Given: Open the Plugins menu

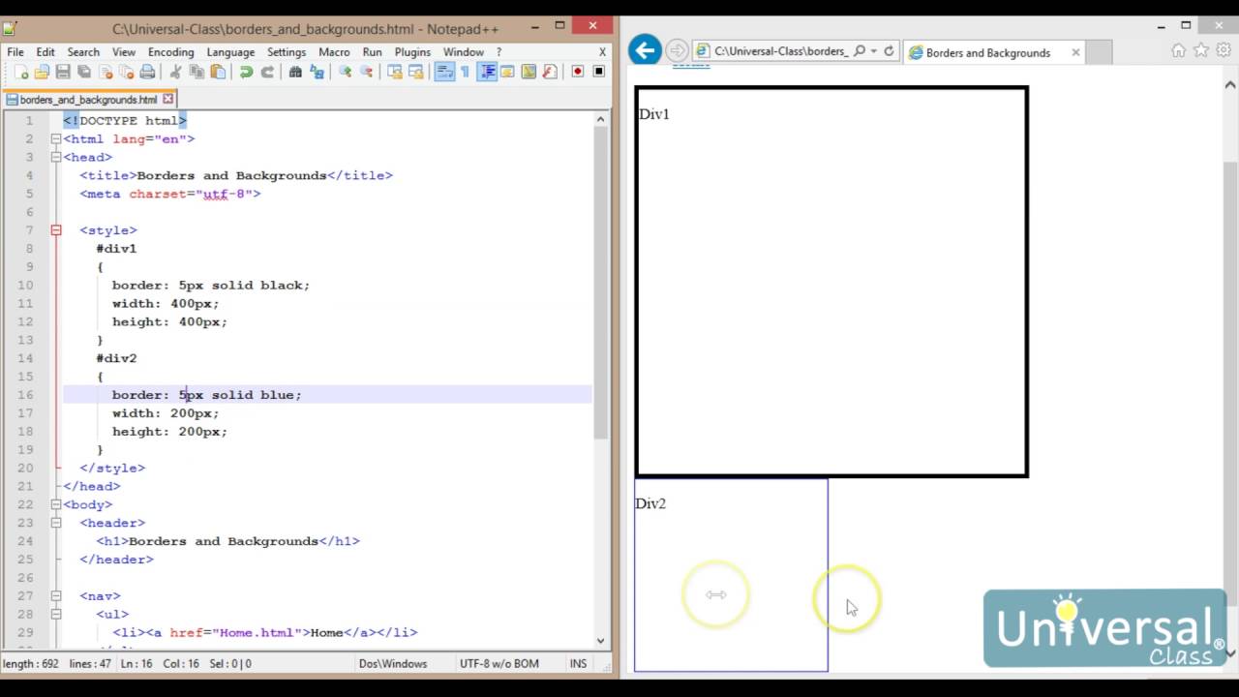Looking at the screenshot, I should 412,52.
